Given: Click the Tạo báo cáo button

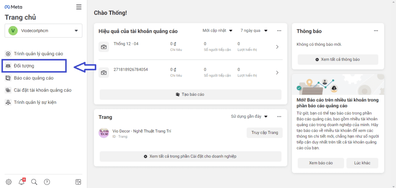Looking at the screenshot, I should point(190,95).
